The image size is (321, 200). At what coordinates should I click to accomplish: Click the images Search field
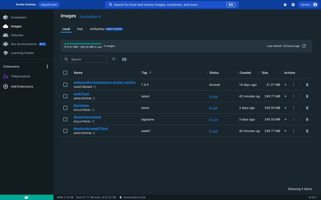pos(84,59)
